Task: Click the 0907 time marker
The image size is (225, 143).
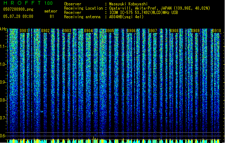Action: [x=153, y=31]
